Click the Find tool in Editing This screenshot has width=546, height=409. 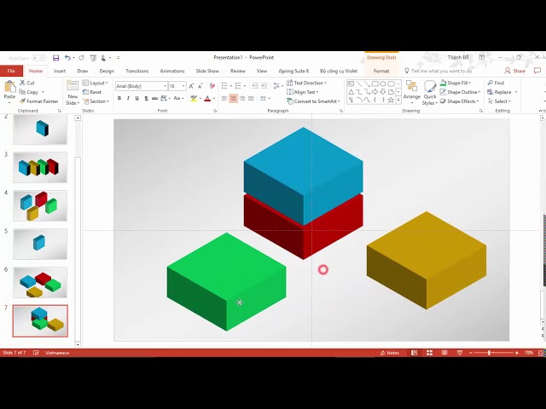(497, 84)
